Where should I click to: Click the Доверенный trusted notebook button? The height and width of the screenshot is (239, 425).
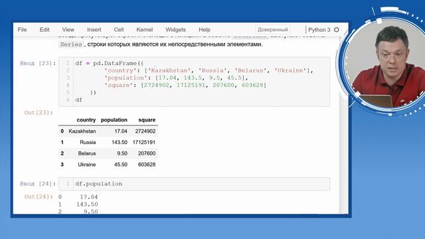[273, 29]
